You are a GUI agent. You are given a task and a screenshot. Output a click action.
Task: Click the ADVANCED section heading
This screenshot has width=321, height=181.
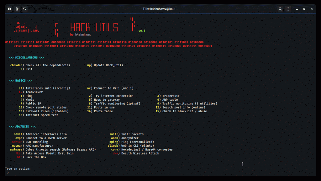pyautogui.click(x=22, y=127)
